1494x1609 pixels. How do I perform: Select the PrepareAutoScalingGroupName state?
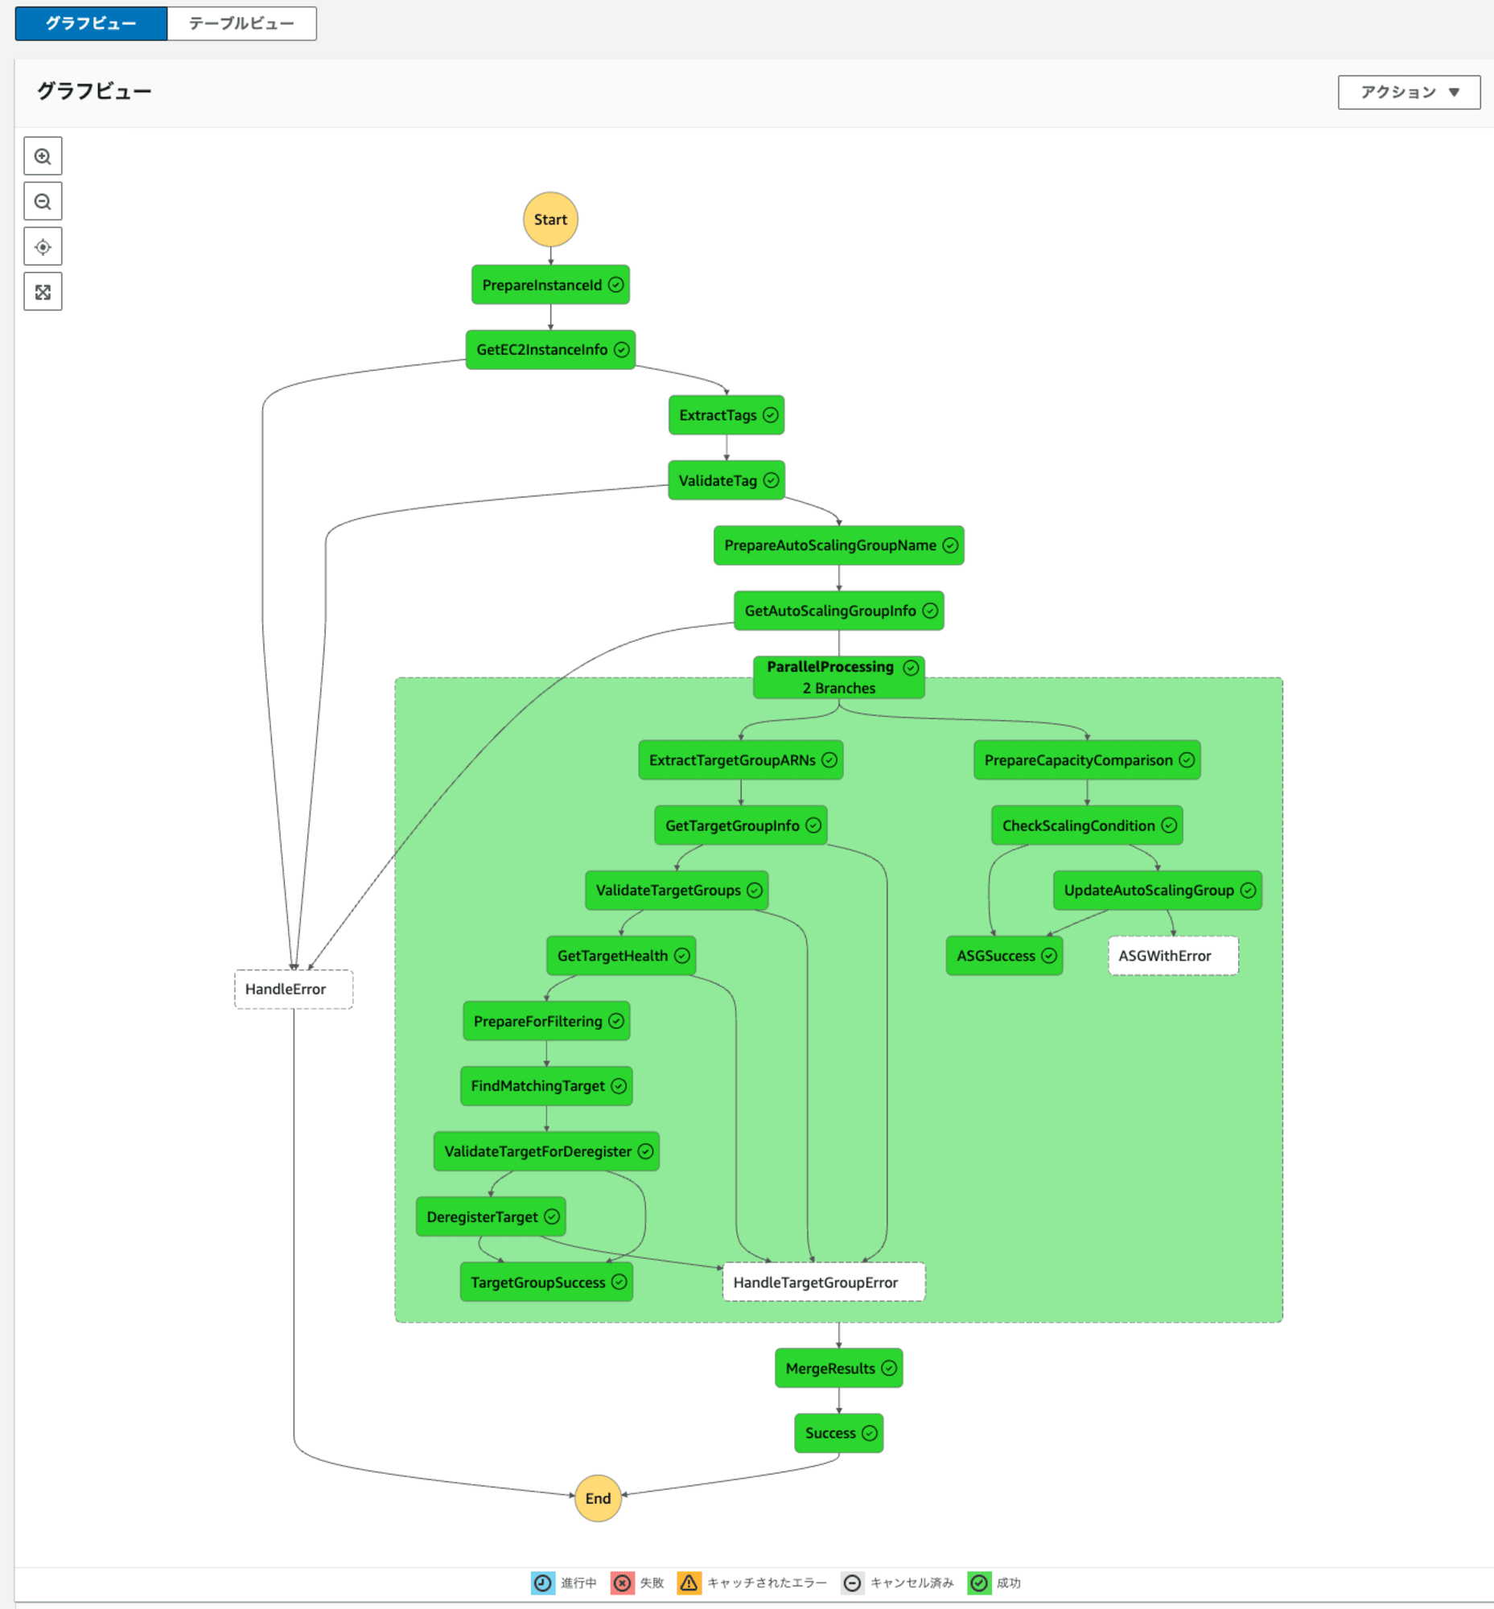pos(838,545)
